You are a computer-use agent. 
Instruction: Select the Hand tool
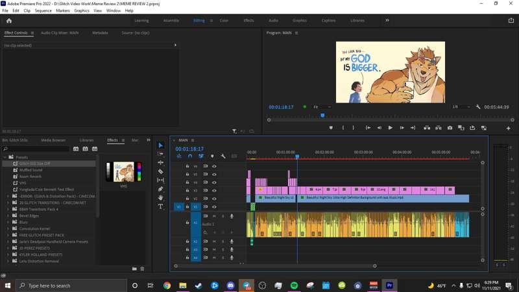click(160, 198)
